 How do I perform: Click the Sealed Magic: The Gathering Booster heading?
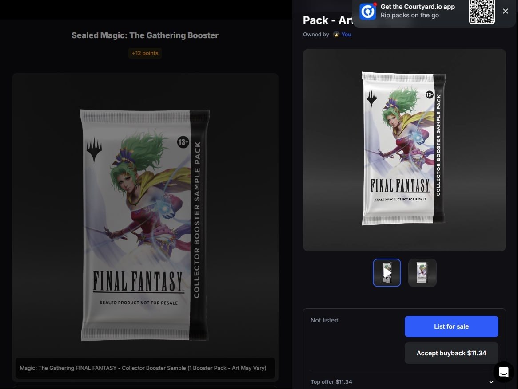pos(145,35)
